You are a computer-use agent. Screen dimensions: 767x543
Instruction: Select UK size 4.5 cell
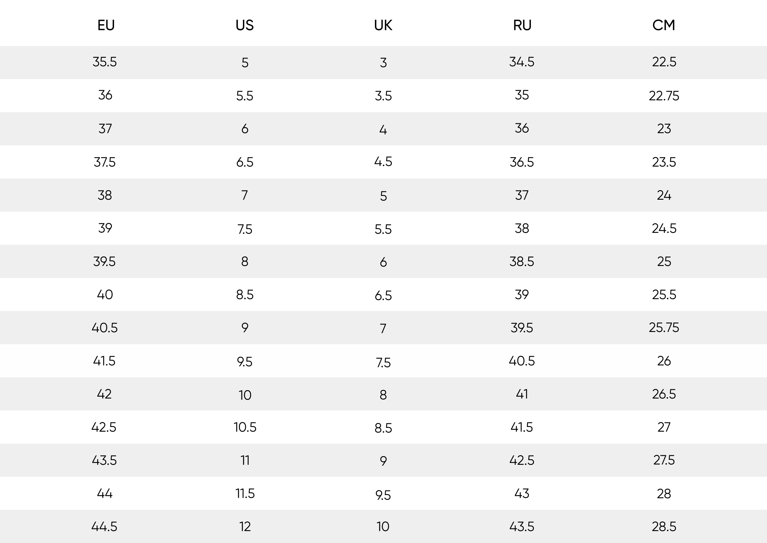383,162
